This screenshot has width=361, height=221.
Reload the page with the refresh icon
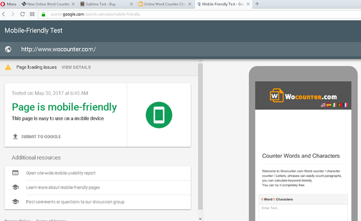(23, 14)
